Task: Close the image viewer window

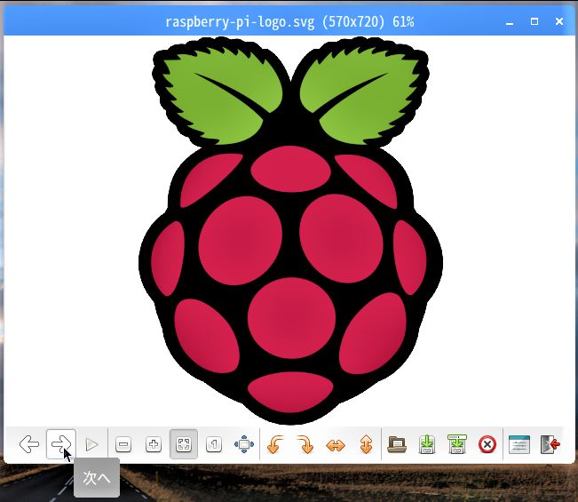Action: (x=559, y=21)
